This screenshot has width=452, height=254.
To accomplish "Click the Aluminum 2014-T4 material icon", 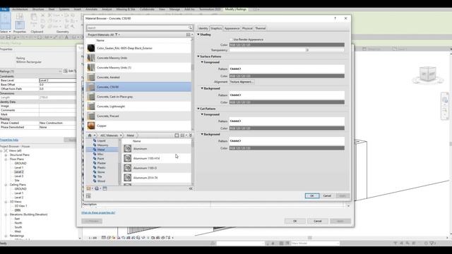I will point(127,178).
